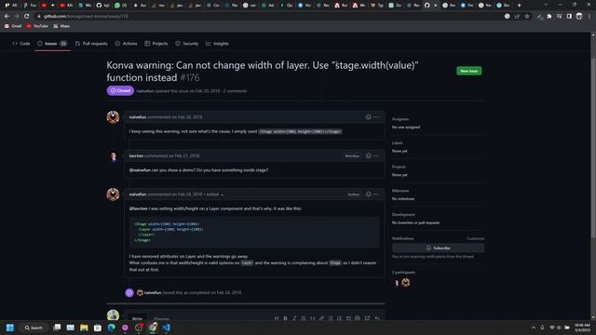
Task: Open the Actions tab
Action: (x=126, y=44)
